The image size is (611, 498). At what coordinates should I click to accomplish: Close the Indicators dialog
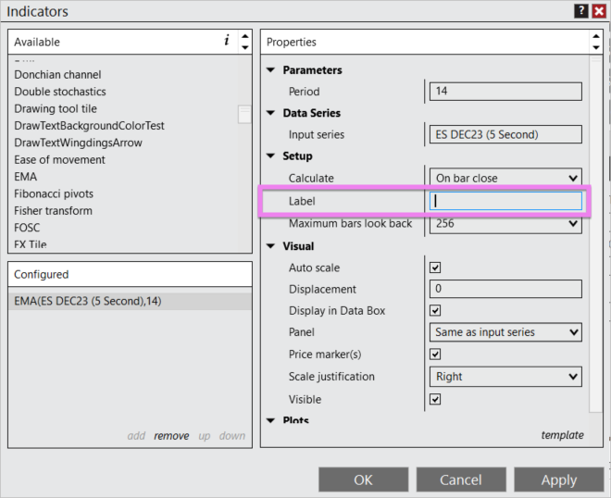(x=599, y=11)
